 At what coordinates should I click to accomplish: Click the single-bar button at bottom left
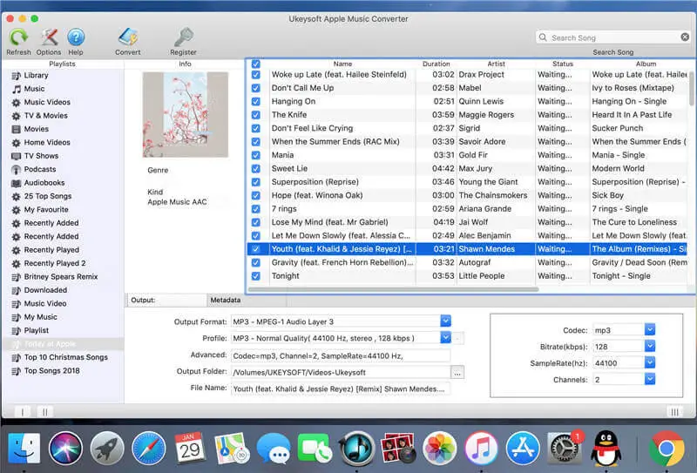[x=23, y=412]
